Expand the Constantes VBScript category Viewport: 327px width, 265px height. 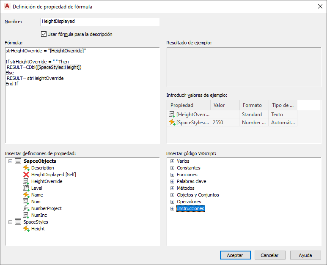click(172, 168)
